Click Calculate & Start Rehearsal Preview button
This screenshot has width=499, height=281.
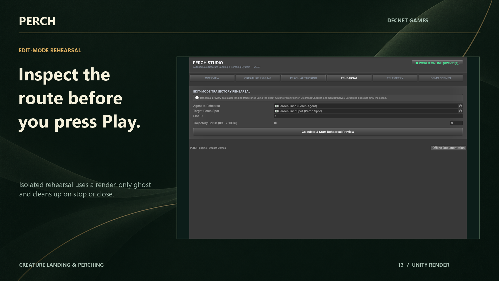coord(328,132)
